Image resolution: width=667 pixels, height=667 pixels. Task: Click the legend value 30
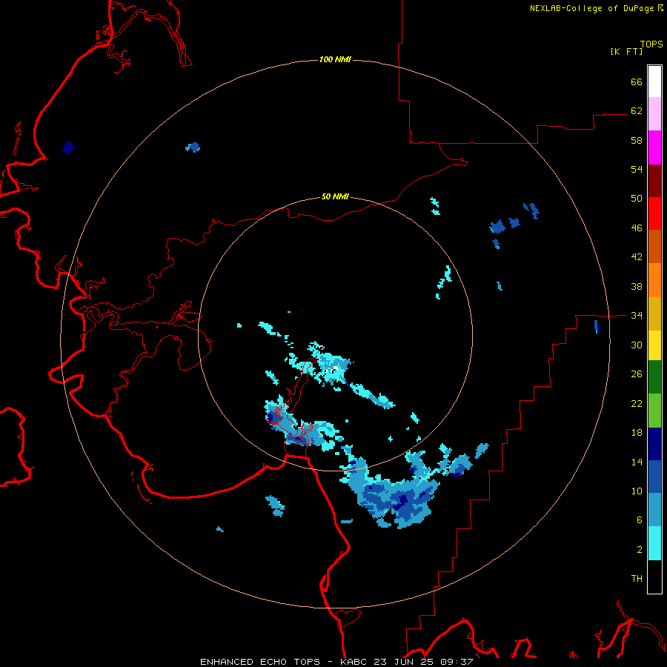pos(637,345)
